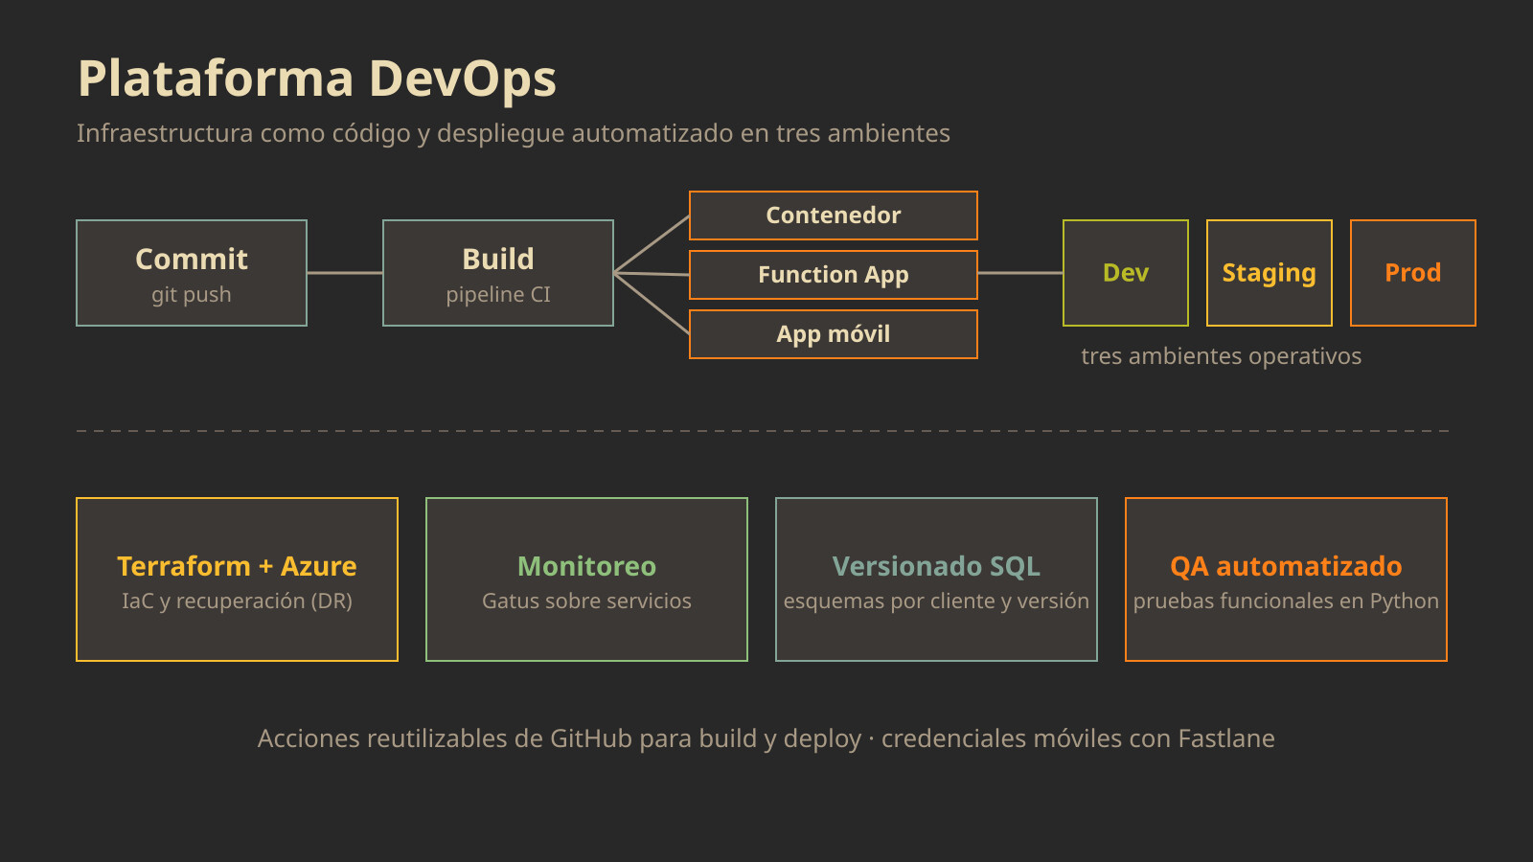Click the QA automatizado card
This screenshot has width=1533, height=862.
(1286, 579)
